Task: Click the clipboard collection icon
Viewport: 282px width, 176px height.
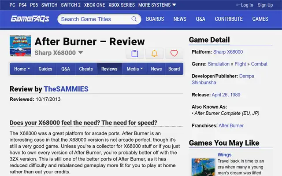Action: pos(135,53)
